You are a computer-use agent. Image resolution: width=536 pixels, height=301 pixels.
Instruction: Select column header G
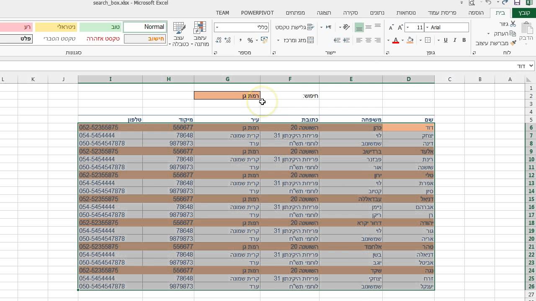227,79
